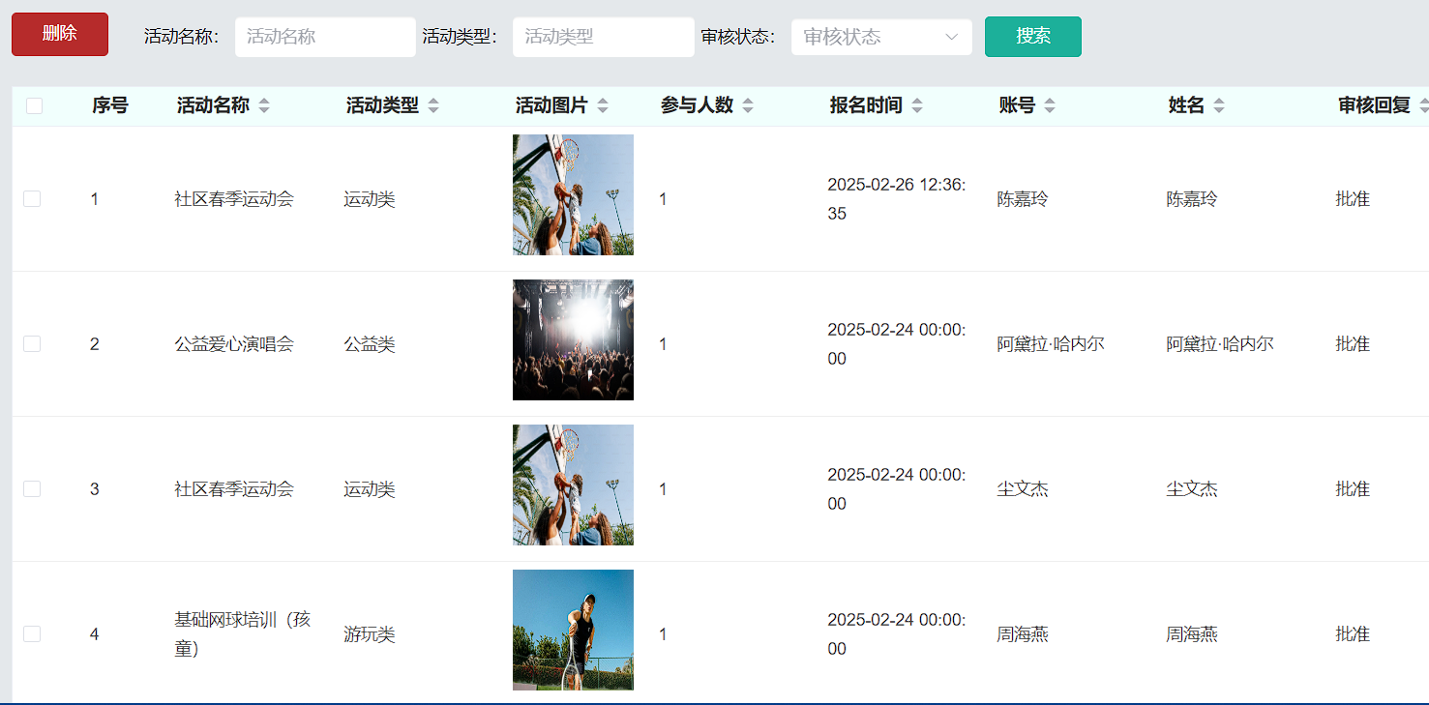The width and height of the screenshot is (1429, 705).
Task: Click sort icon beside 活动类型 column
Action: click(433, 106)
